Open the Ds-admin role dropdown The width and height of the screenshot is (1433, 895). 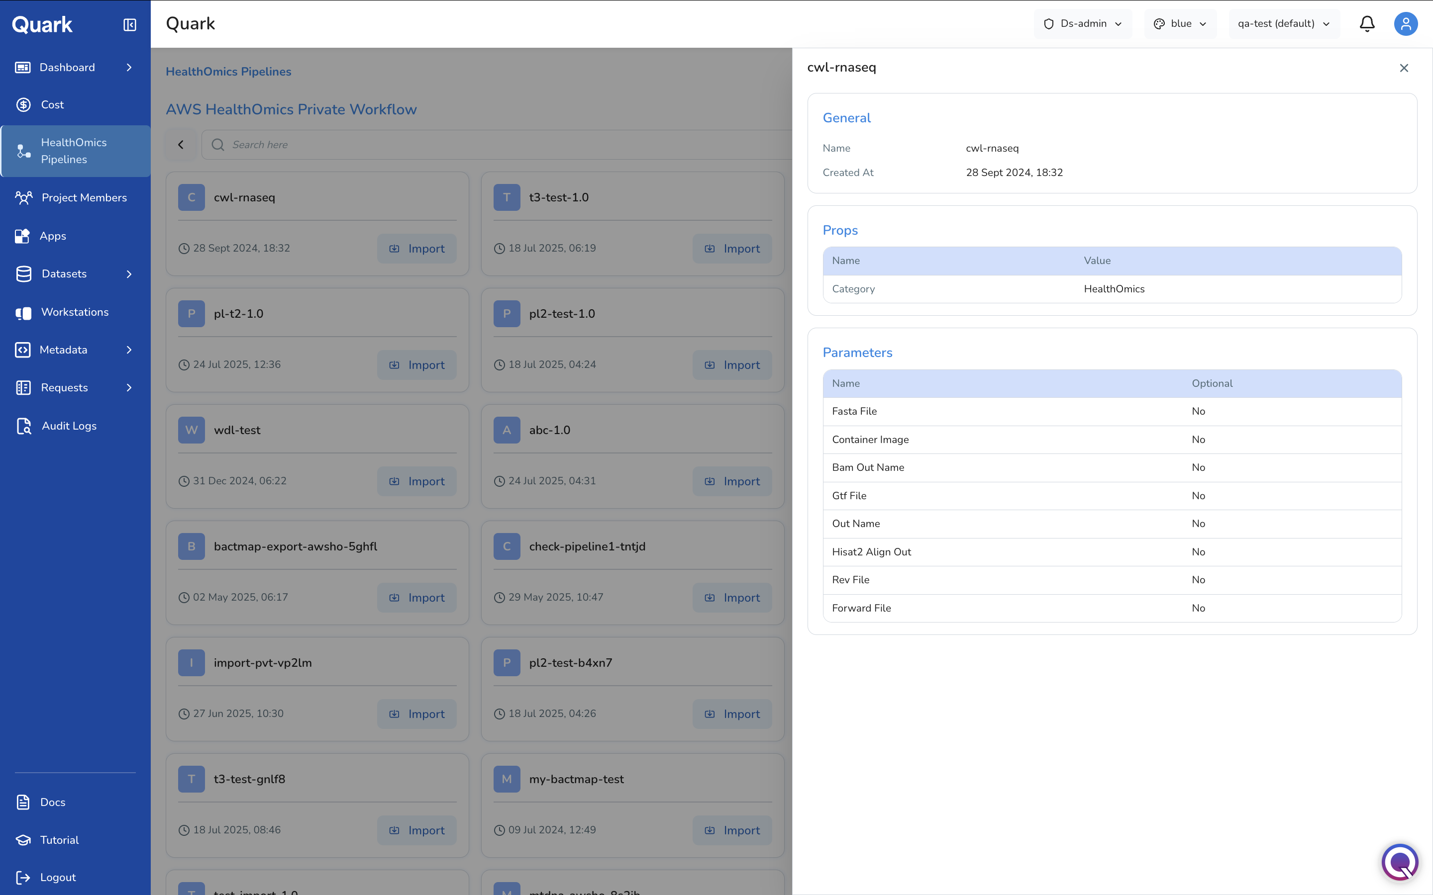tap(1082, 24)
